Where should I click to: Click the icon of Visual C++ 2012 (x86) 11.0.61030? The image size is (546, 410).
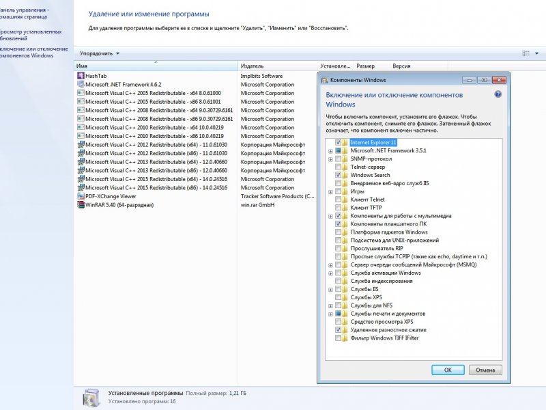coord(81,153)
